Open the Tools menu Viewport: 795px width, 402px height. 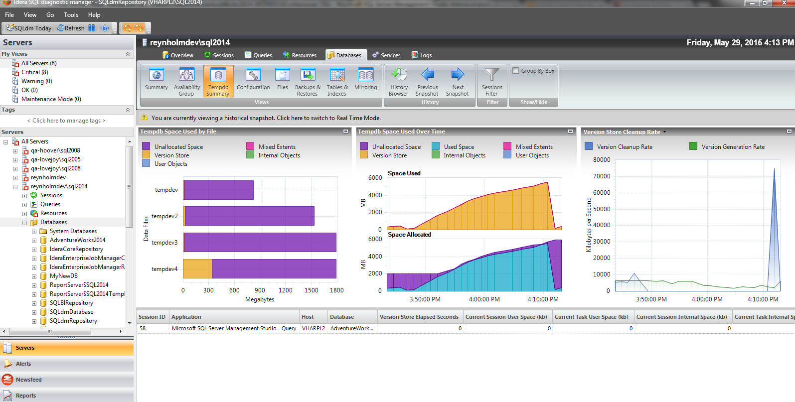71,15
